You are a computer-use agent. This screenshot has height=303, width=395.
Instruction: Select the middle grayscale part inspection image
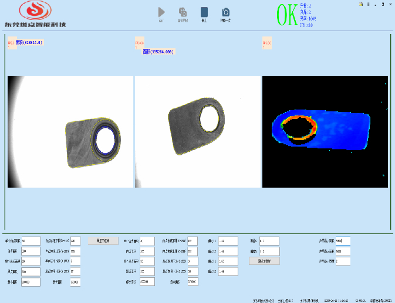pos(197,132)
